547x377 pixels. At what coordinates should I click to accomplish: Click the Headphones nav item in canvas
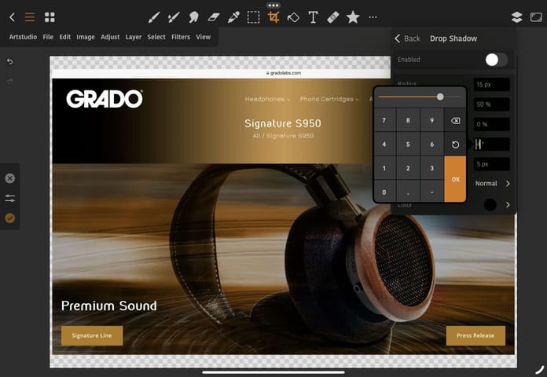tap(267, 99)
